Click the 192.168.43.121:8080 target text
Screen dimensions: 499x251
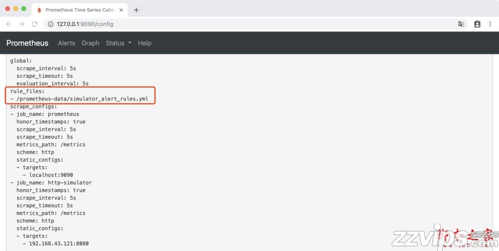(x=59, y=244)
